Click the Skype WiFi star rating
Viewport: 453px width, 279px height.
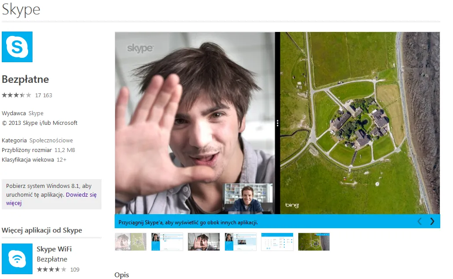click(x=51, y=269)
